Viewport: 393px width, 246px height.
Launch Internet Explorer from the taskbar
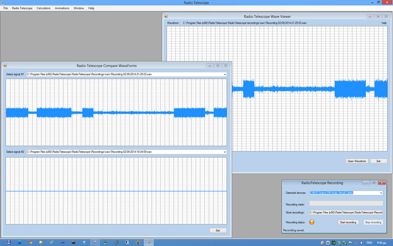point(52,242)
